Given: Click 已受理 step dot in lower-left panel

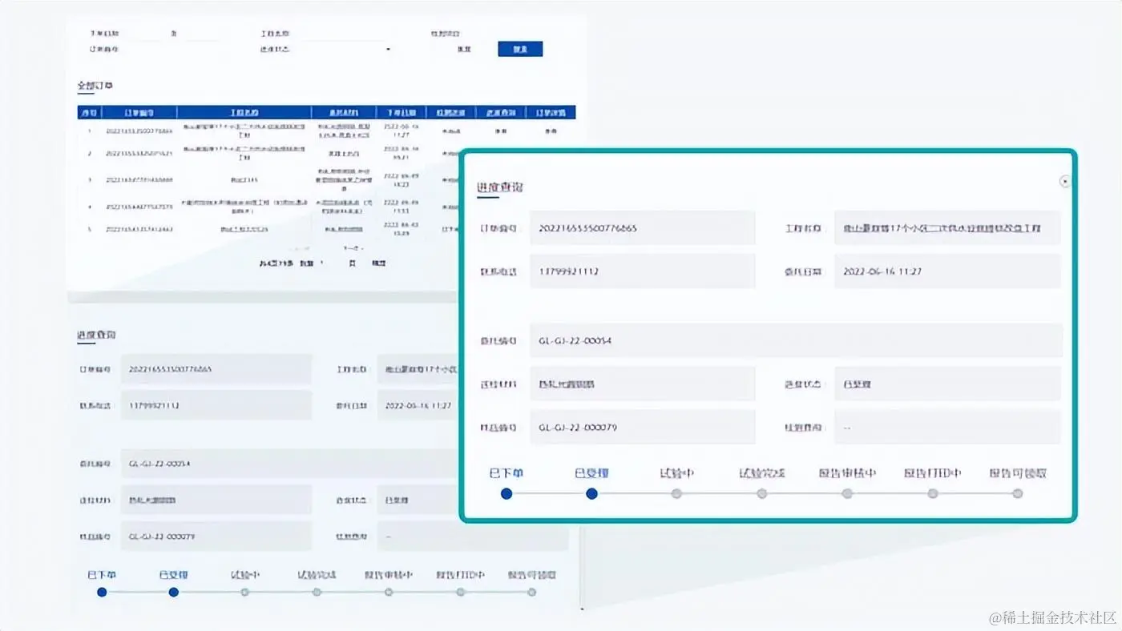Looking at the screenshot, I should (x=174, y=593).
